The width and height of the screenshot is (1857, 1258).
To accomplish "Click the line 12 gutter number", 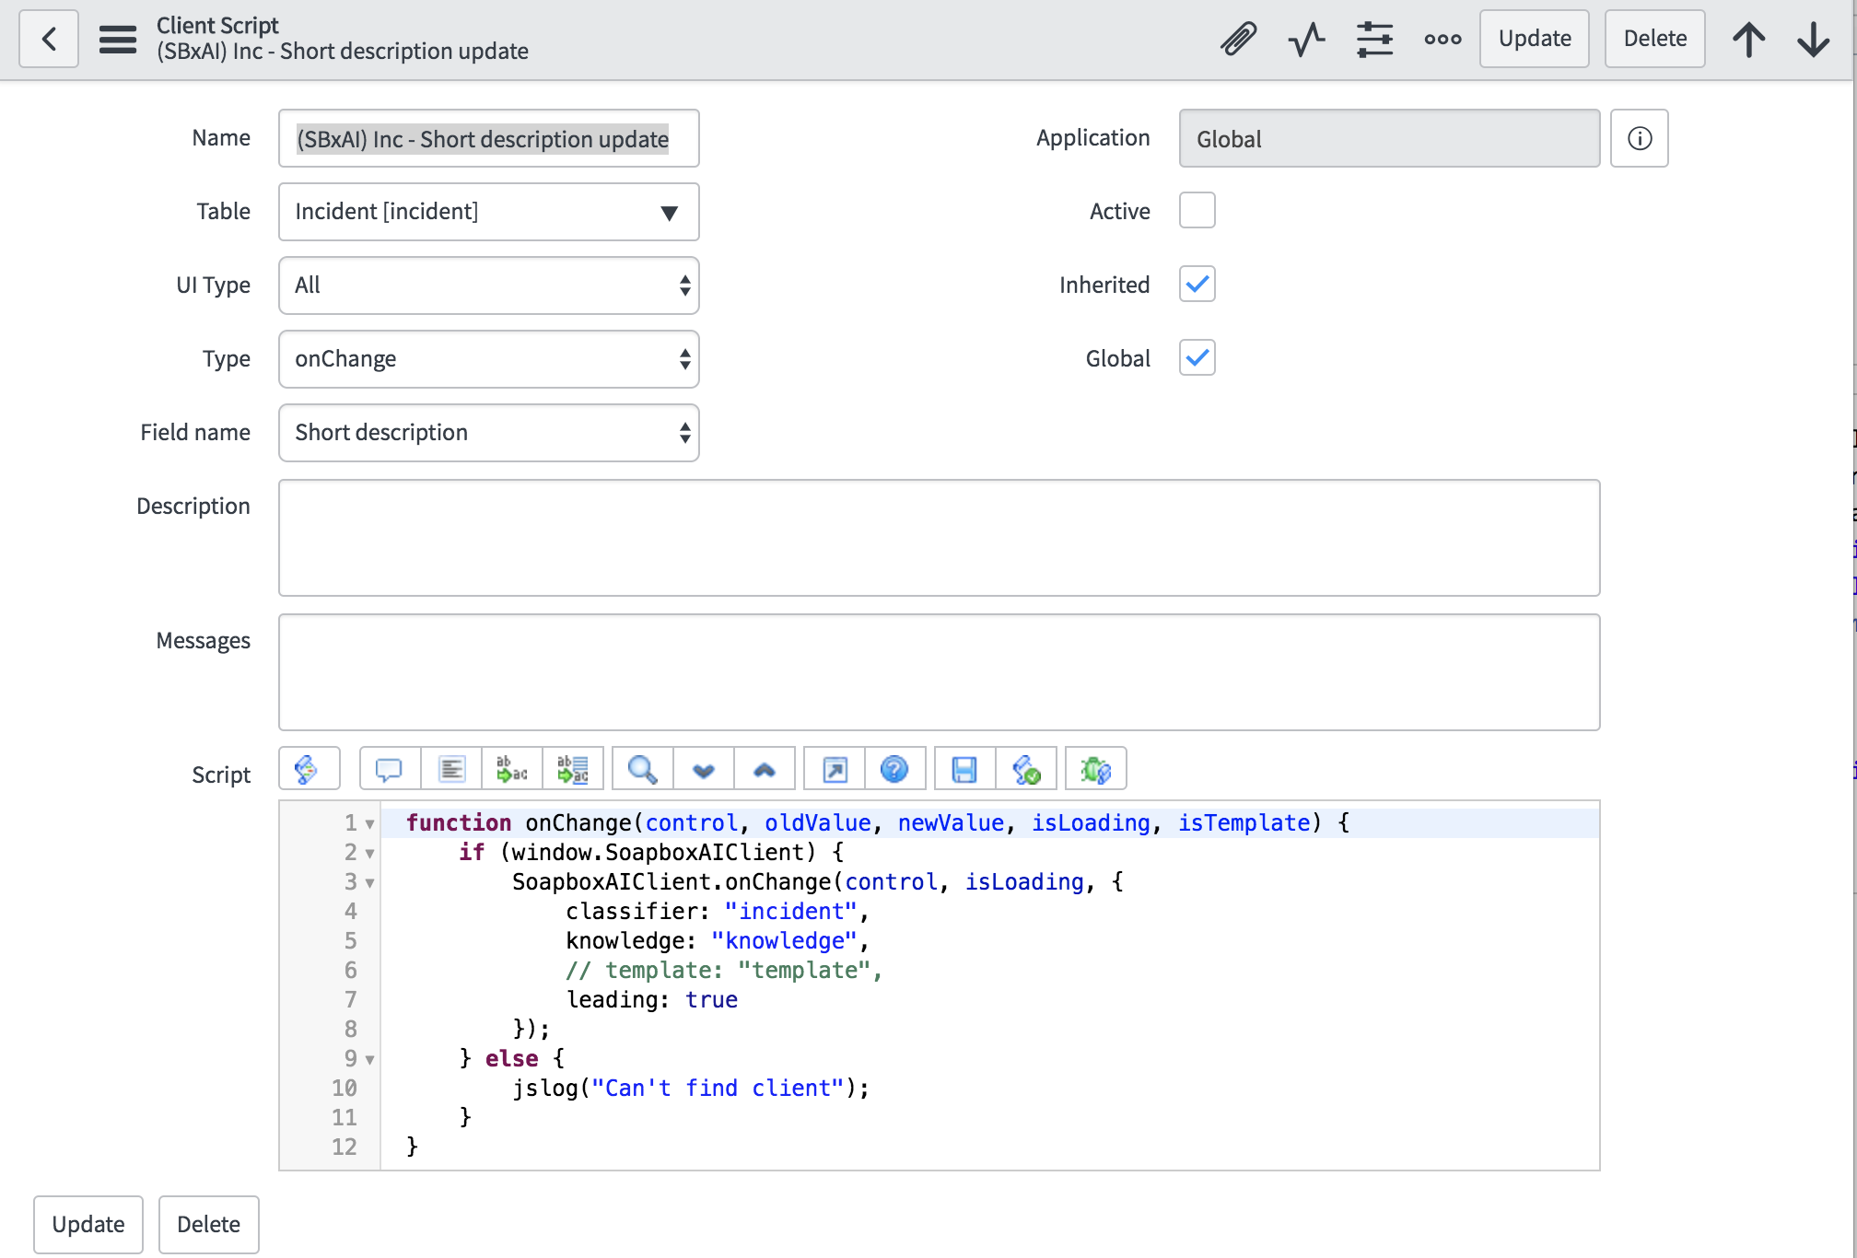I will point(345,1147).
